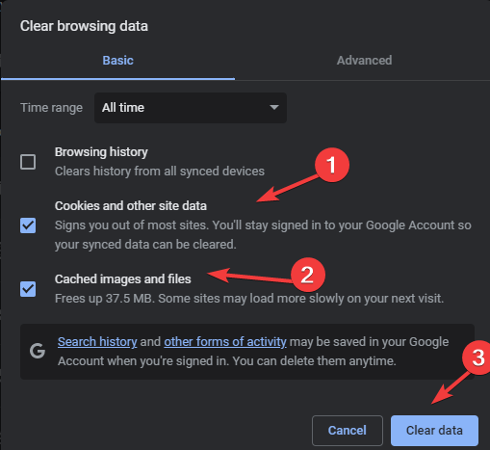Click the Clear data button
This screenshot has width=490, height=450.
(x=434, y=431)
